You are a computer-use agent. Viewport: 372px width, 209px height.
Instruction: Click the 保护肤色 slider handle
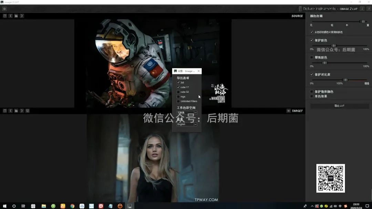click(333, 45)
